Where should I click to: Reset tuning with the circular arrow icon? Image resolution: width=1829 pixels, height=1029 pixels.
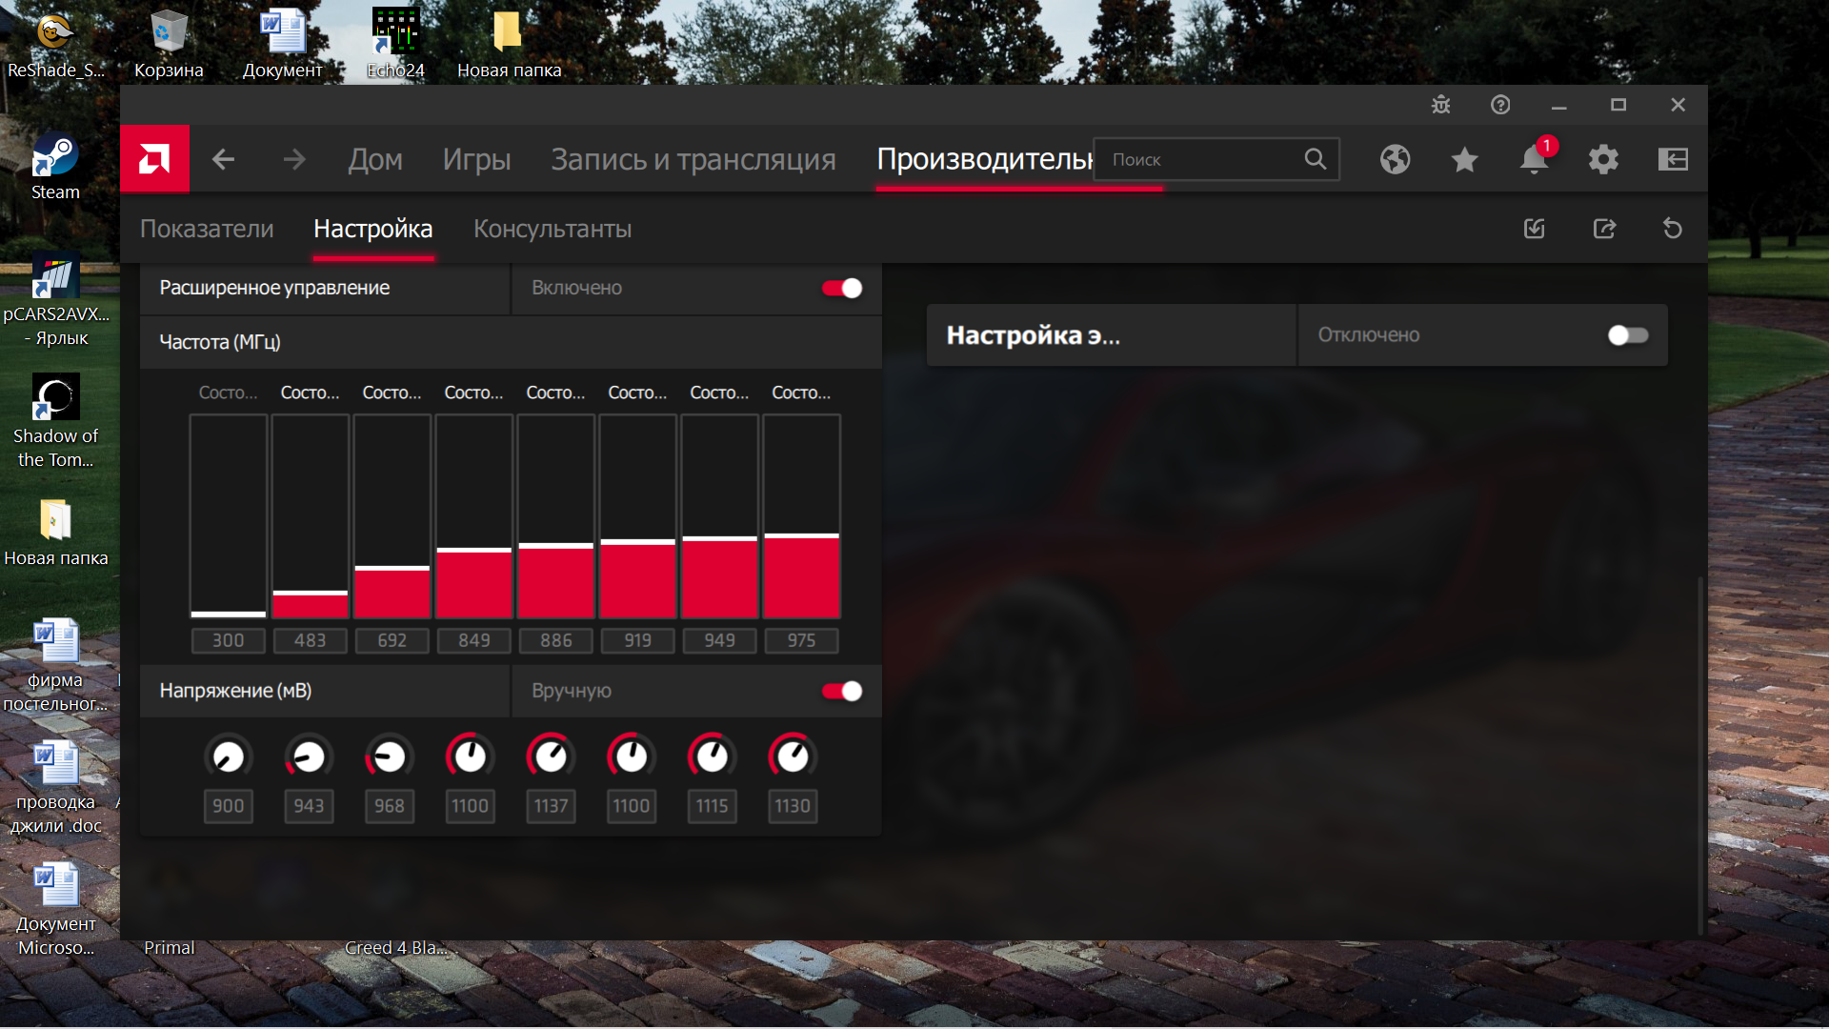pyautogui.click(x=1672, y=229)
